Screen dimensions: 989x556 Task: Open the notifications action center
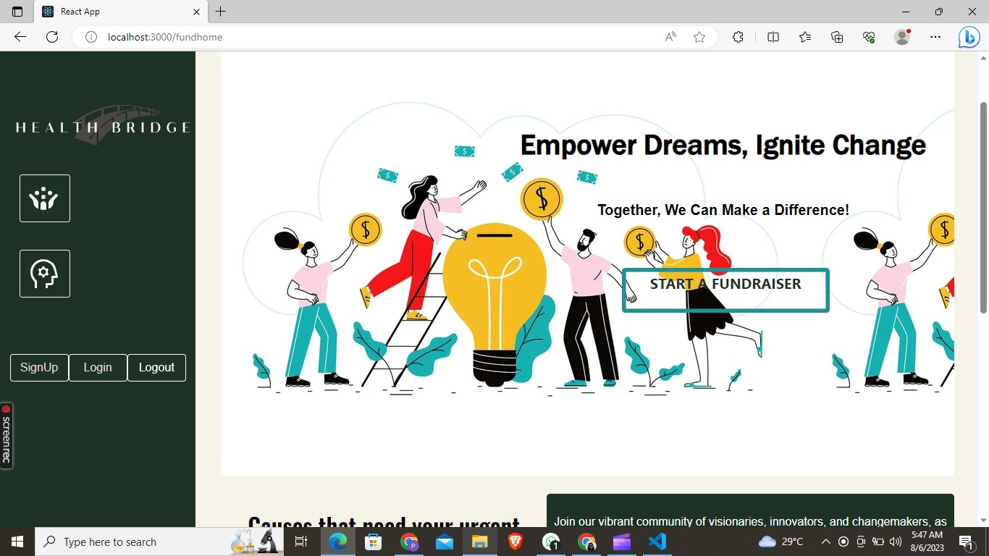click(967, 542)
